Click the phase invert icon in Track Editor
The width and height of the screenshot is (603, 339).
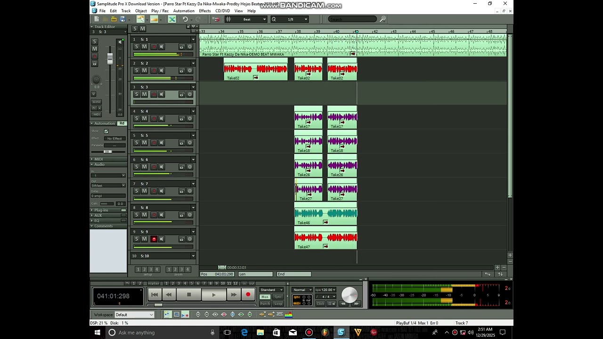(x=93, y=94)
